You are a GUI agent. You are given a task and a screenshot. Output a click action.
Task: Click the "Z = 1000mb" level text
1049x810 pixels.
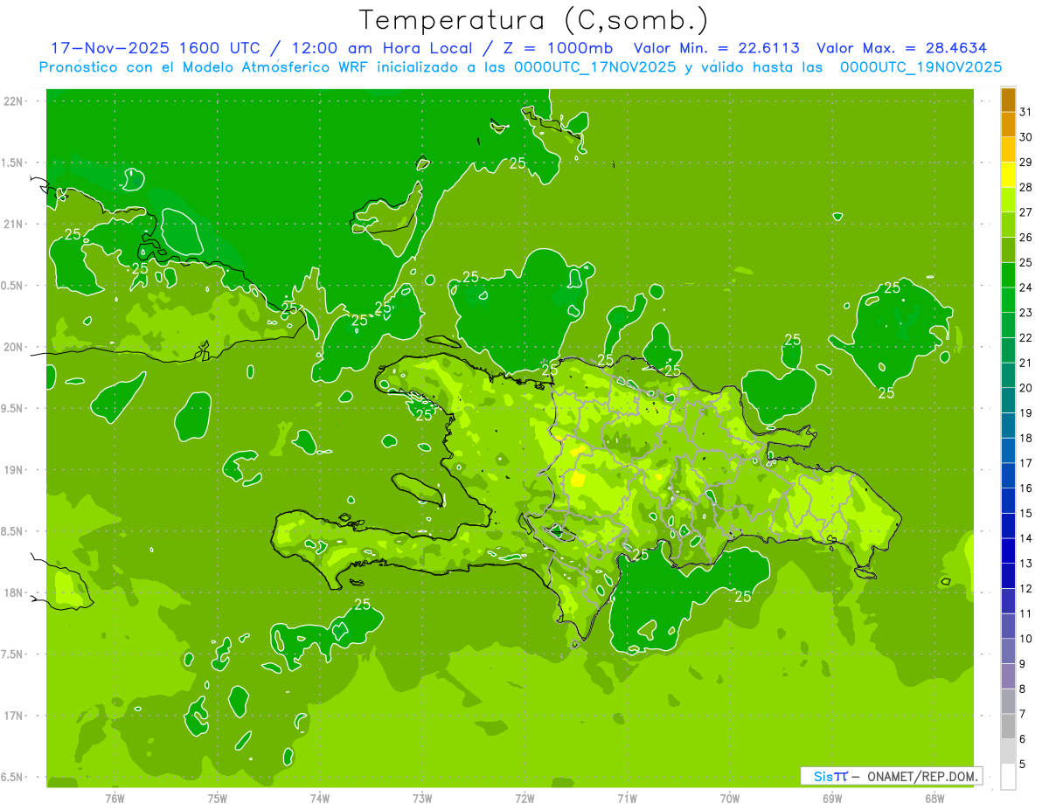(554, 48)
